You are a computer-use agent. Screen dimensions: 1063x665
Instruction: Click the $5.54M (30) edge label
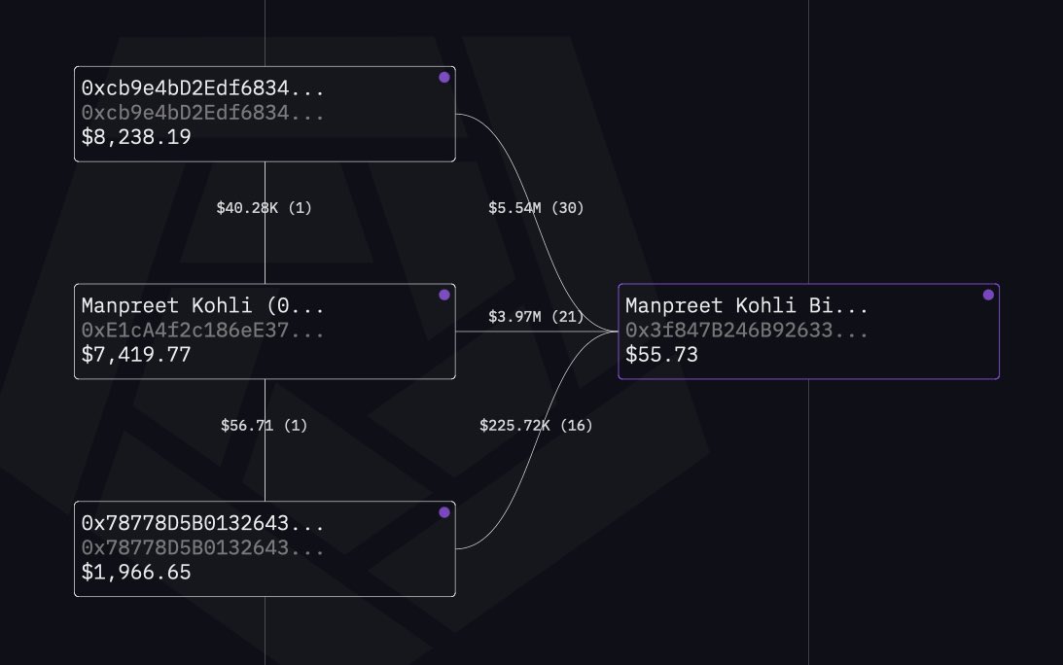point(536,208)
